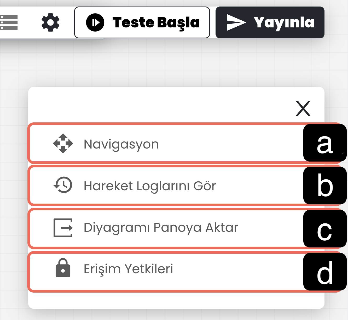Click the black label marked d
This screenshot has width=348, height=320.
tap(325, 272)
